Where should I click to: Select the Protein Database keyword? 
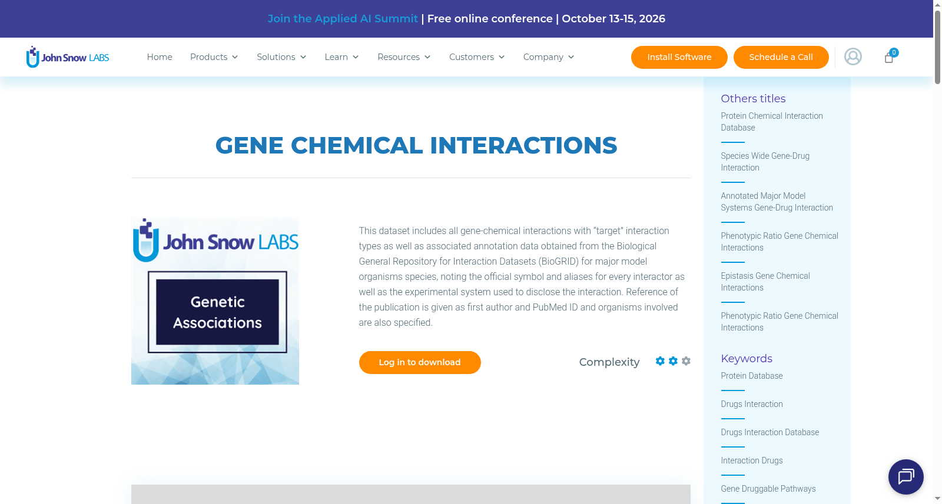pyautogui.click(x=752, y=376)
